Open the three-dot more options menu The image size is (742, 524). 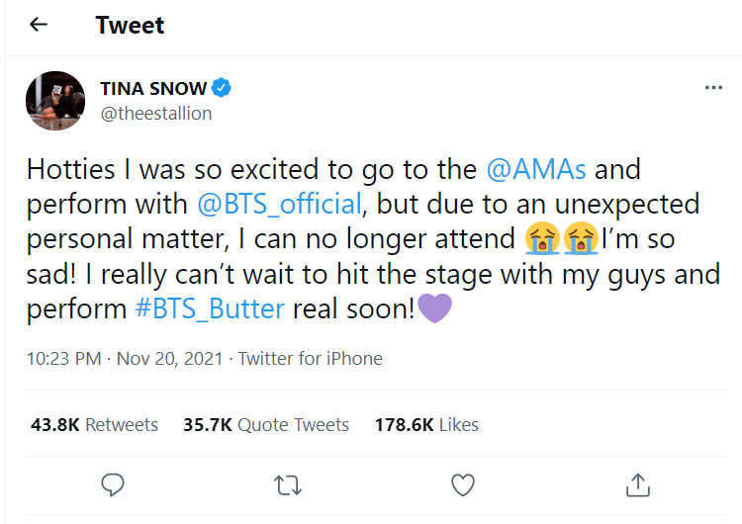713,88
